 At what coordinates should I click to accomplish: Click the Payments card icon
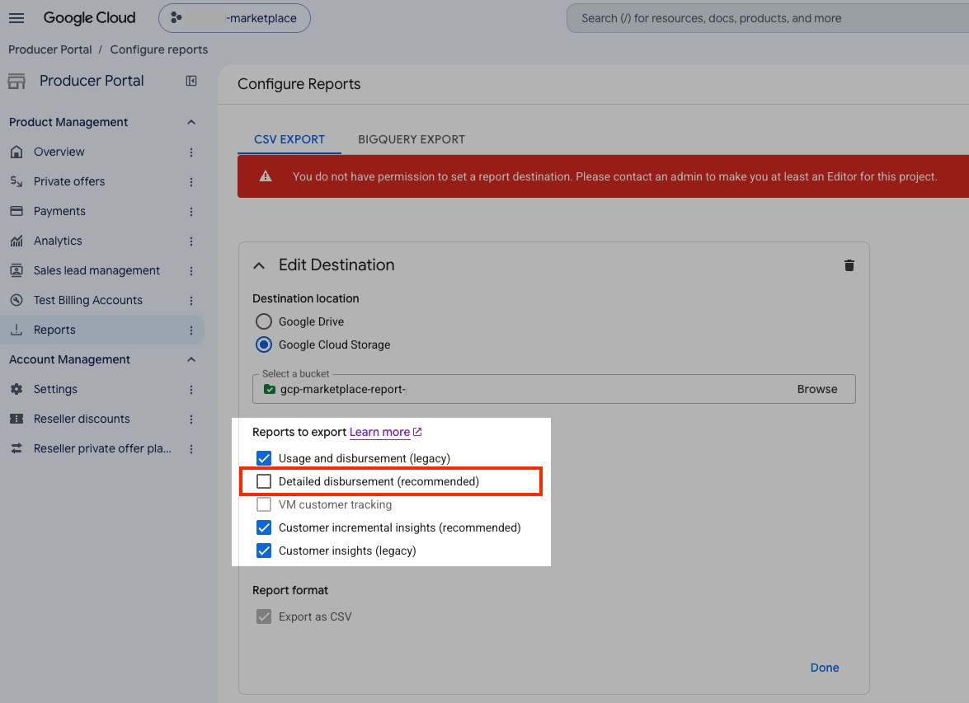(16, 211)
